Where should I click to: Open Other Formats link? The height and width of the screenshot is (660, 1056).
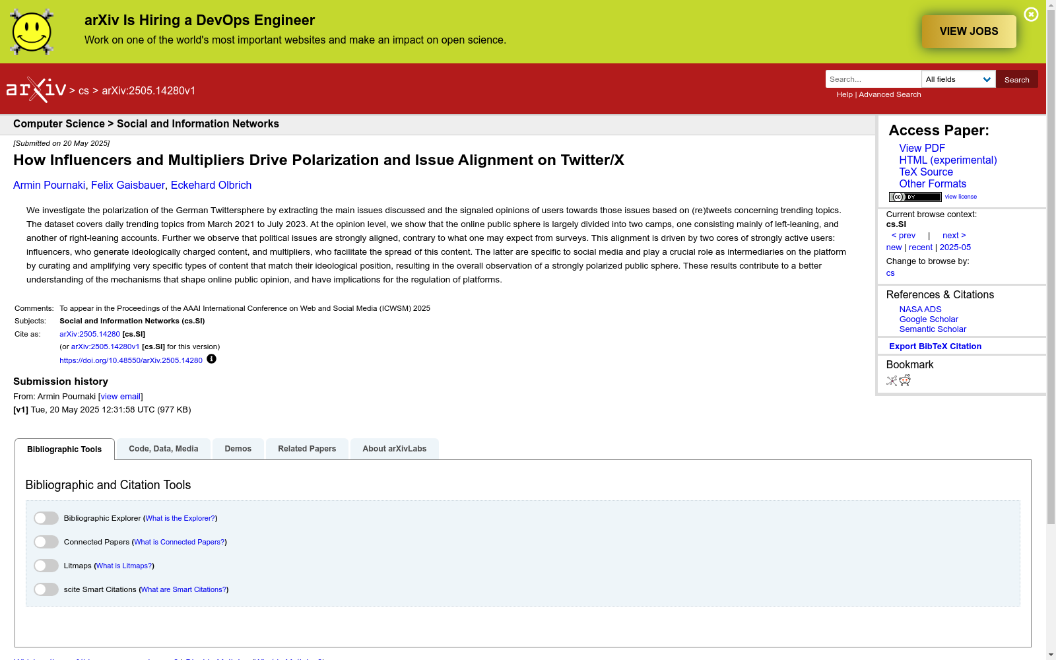(x=933, y=184)
